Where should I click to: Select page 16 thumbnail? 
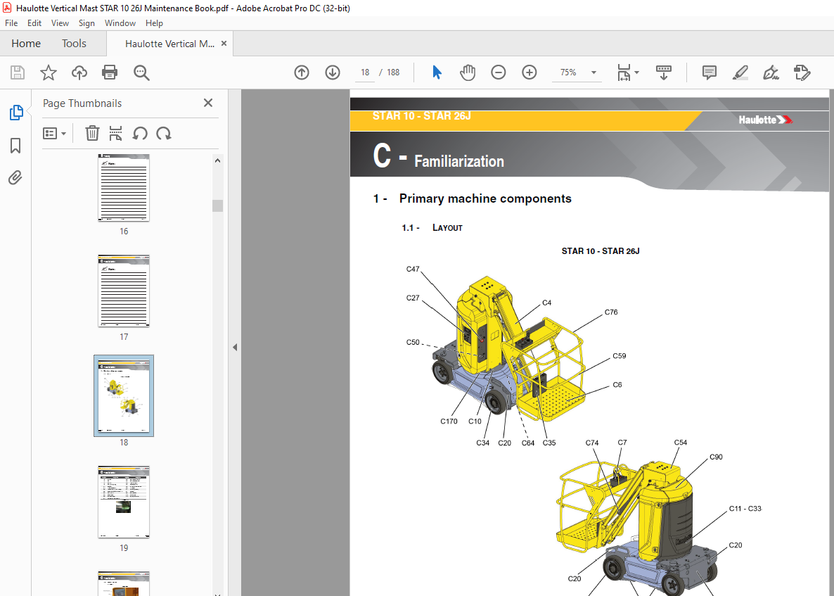[123, 188]
